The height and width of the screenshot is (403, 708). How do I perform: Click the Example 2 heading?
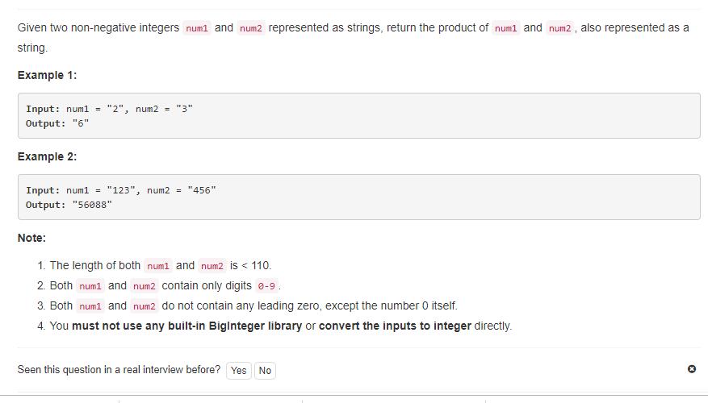tap(47, 156)
